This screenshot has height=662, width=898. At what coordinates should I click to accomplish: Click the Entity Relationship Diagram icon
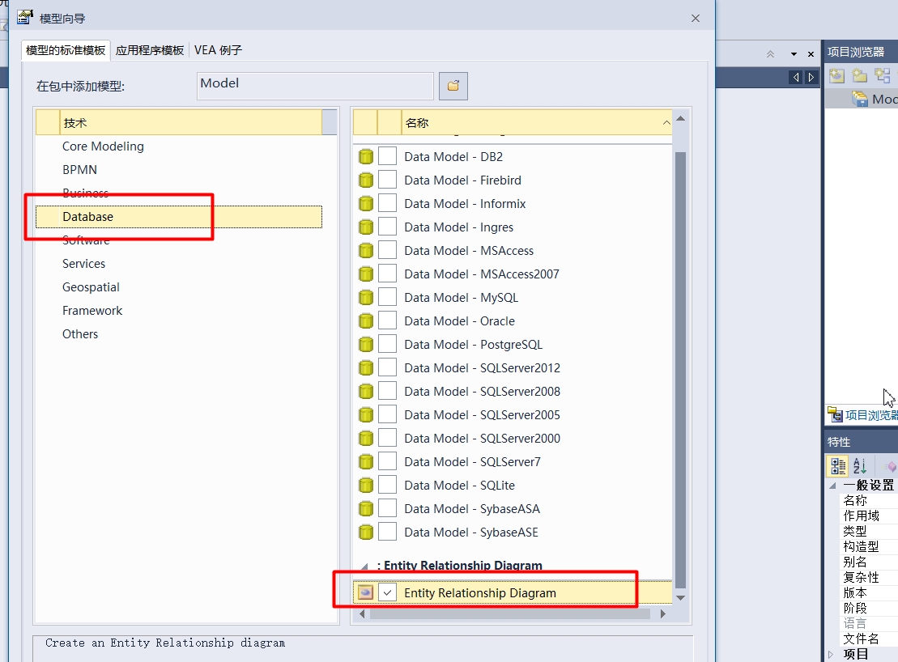(365, 592)
